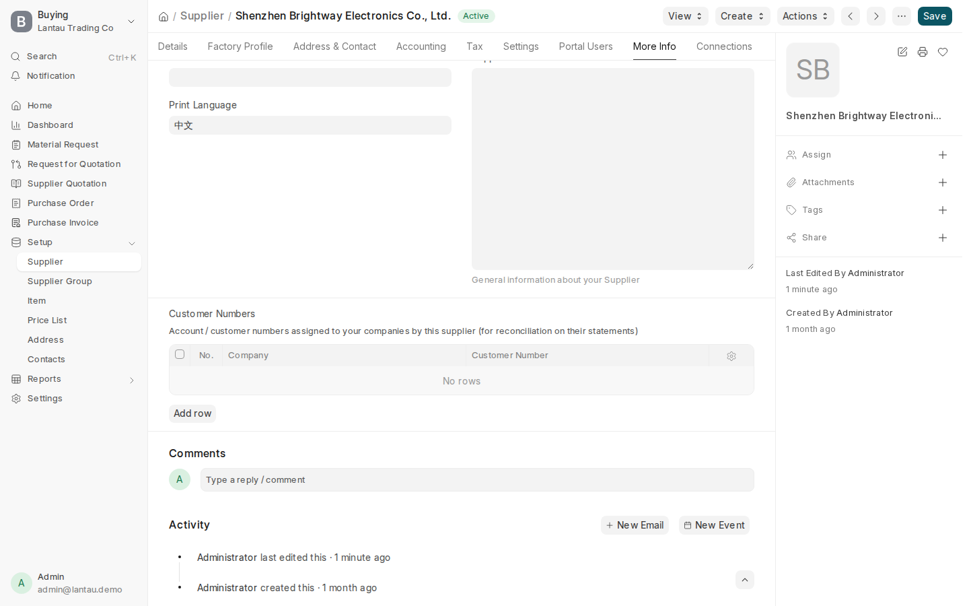Open Price List in the sidebar

click(x=79, y=321)
